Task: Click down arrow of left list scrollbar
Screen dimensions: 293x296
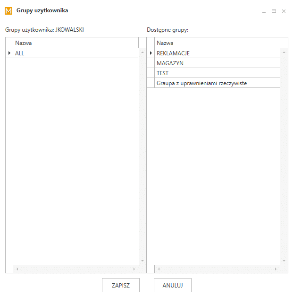Action: coord(142,261)
